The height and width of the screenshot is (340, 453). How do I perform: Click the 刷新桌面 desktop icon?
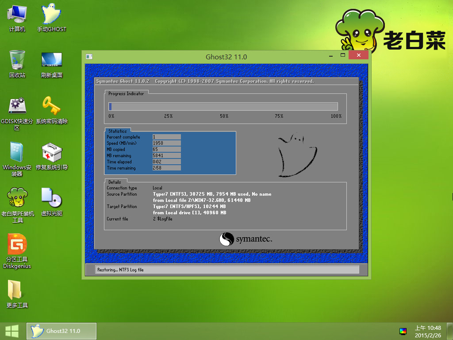click(x=52, y=65)
